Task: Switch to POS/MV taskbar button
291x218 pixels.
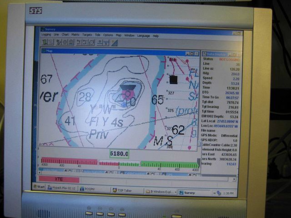Action: tap(94, 189)
